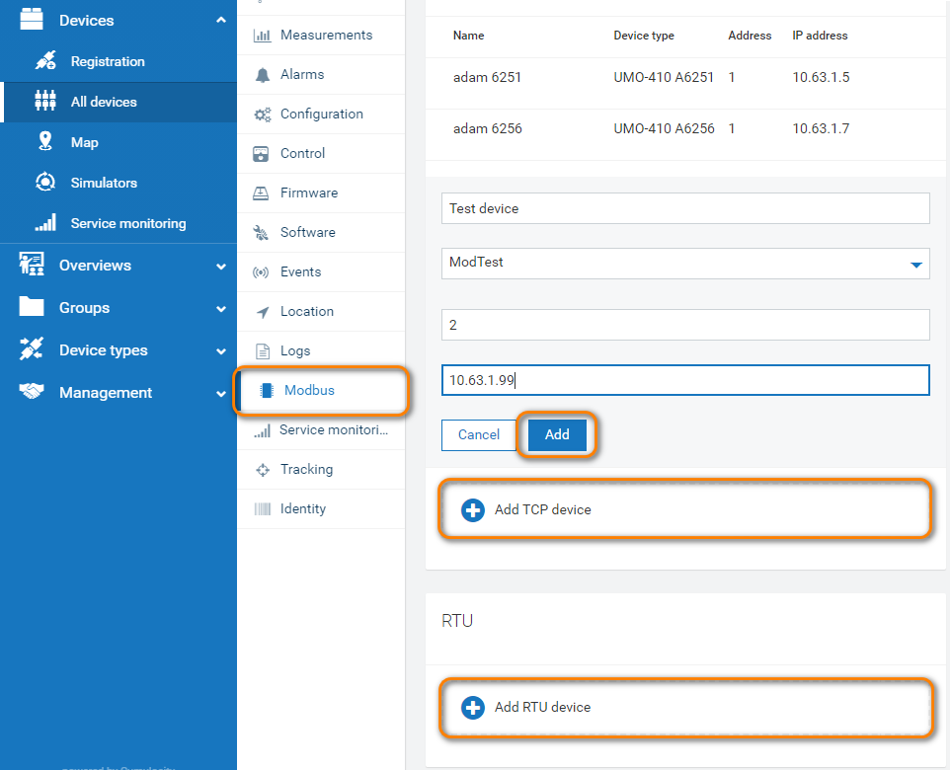Click the Identity barcode icon
This screenshot has width=951, height=770.
point(263,508)
